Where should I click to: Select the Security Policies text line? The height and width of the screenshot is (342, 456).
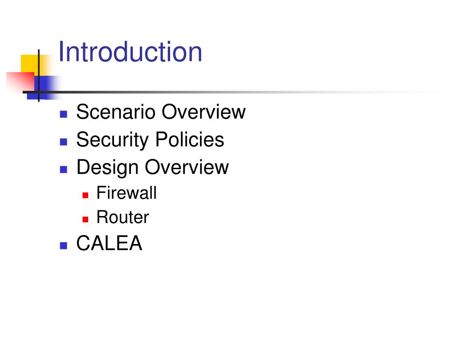[150, 139]
